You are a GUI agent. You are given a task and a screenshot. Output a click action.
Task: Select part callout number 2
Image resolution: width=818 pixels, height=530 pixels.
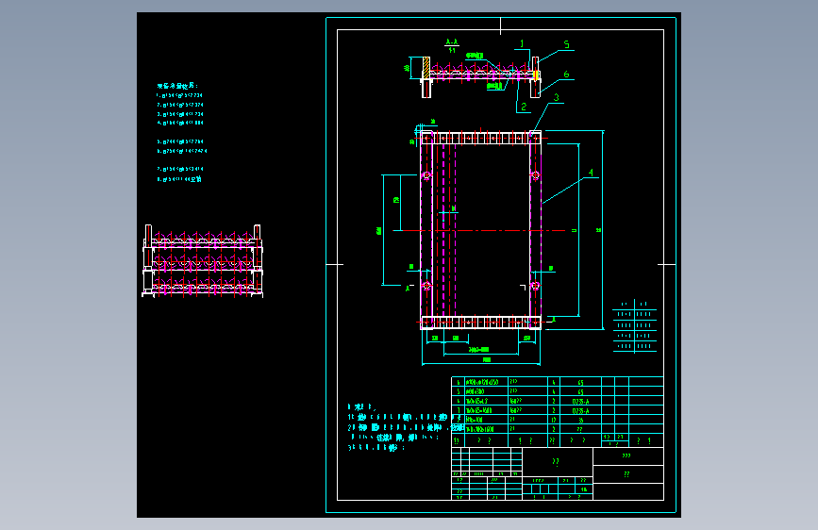click(524, 107)
